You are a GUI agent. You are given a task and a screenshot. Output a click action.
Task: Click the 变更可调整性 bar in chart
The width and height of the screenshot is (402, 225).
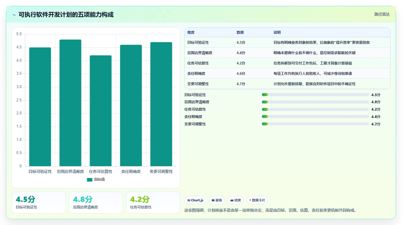coord(161,104)
